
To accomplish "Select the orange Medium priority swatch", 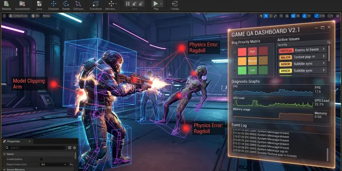I will coord(252,61).
